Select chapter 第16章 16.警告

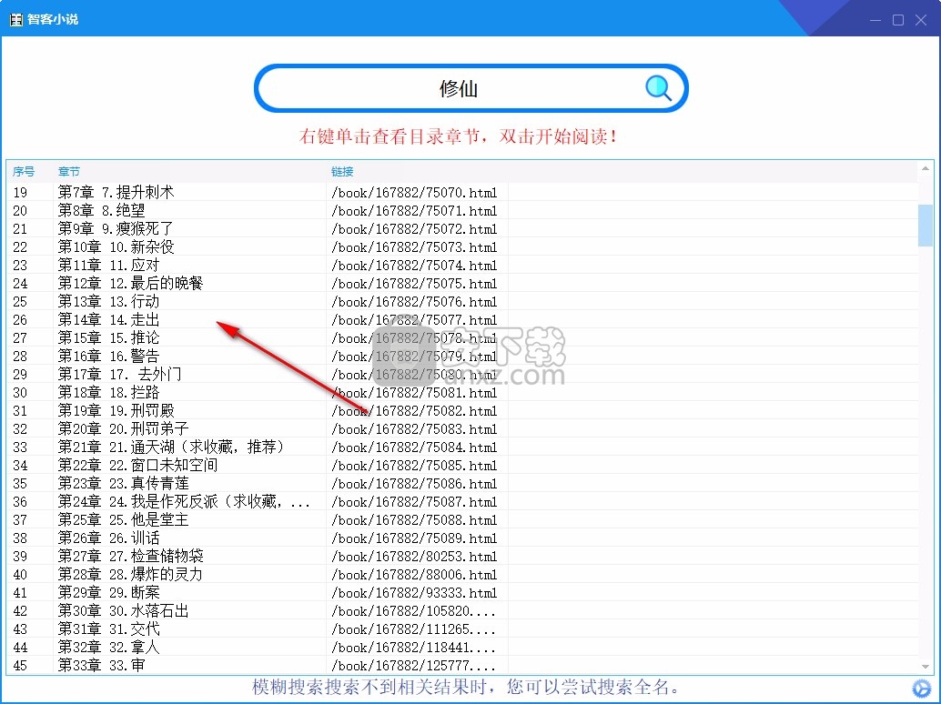click(x=108, y=357)
